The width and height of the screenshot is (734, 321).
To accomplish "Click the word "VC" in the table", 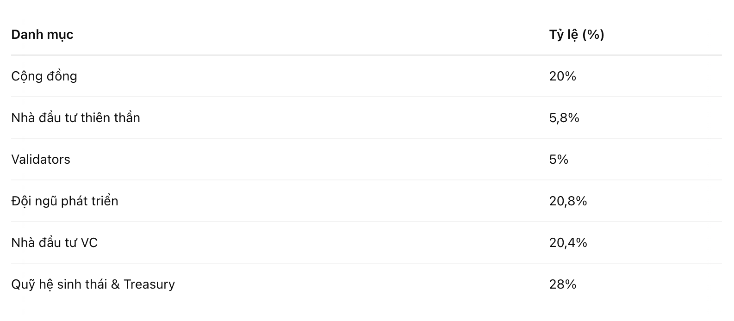I will click(89, 242).
